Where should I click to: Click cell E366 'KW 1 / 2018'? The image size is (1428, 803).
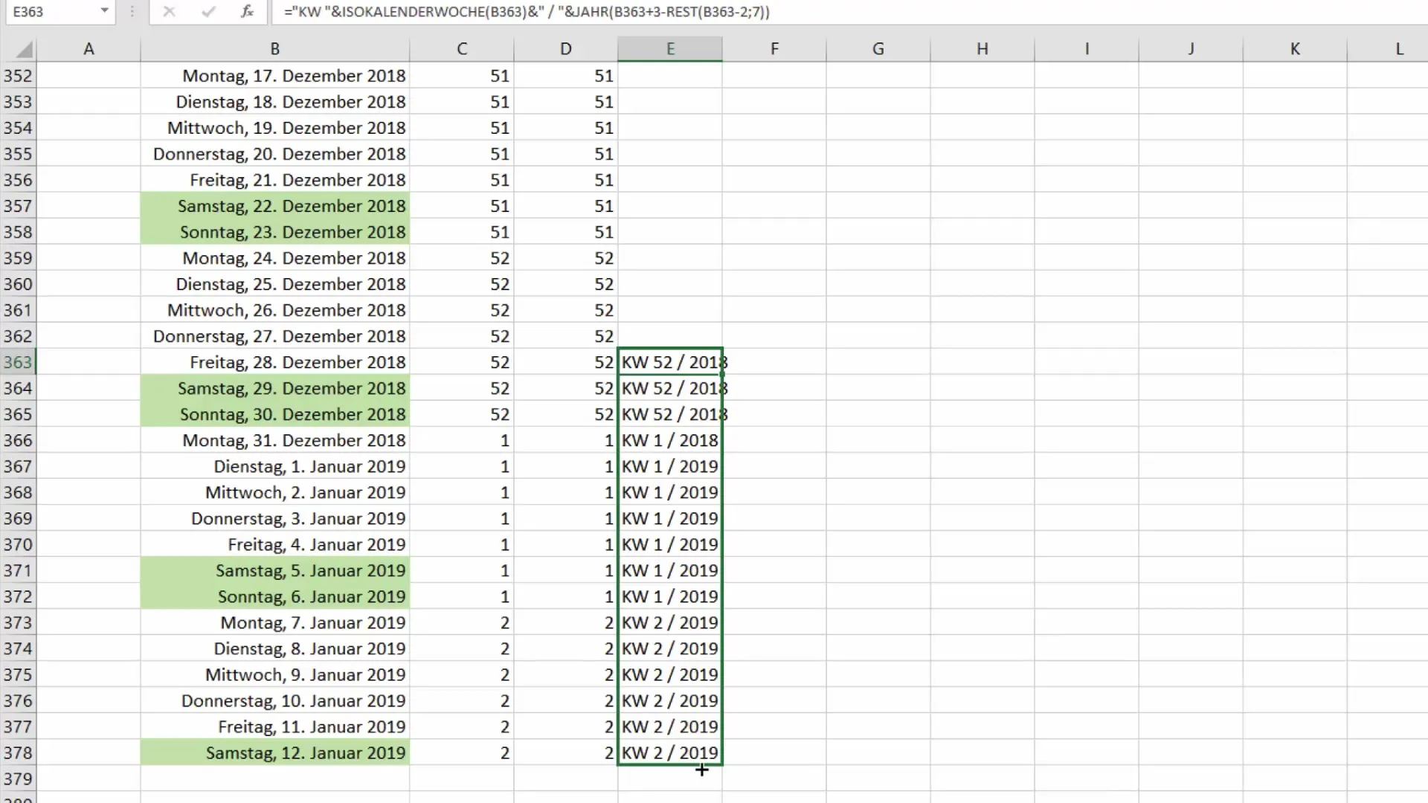click(670, 440)
